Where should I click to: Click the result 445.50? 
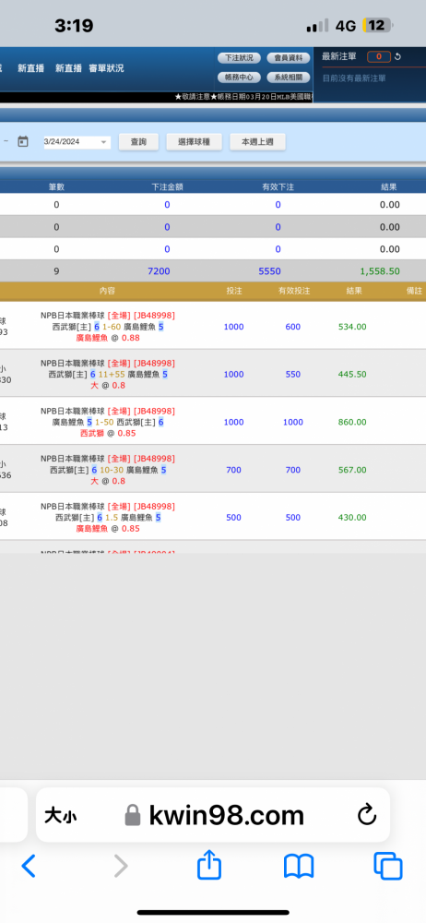pyautogui.click(x=352, y=375)
